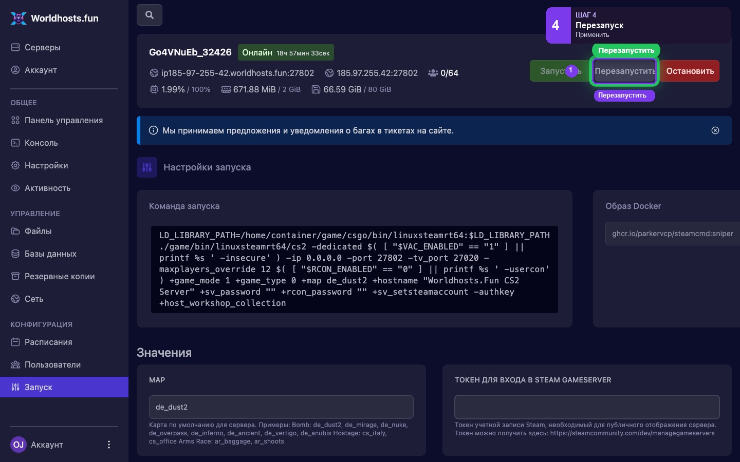Click the red Остановить button
Image resolution: width=740 pixels, height=462 pixels.
[690, 71]
